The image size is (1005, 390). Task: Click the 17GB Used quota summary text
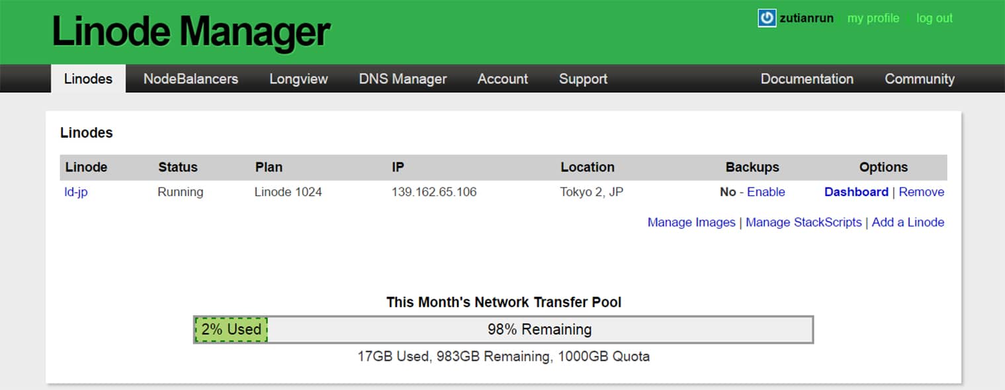click(503, 357)
